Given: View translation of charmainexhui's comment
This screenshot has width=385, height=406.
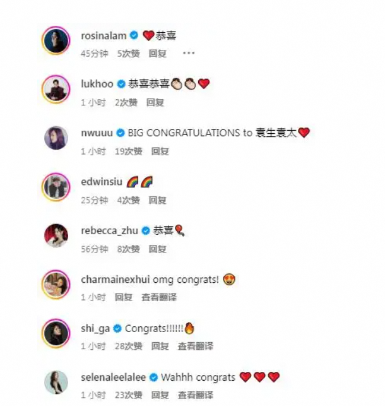Looking at the screenshot, I should click(x=159, y=297).
